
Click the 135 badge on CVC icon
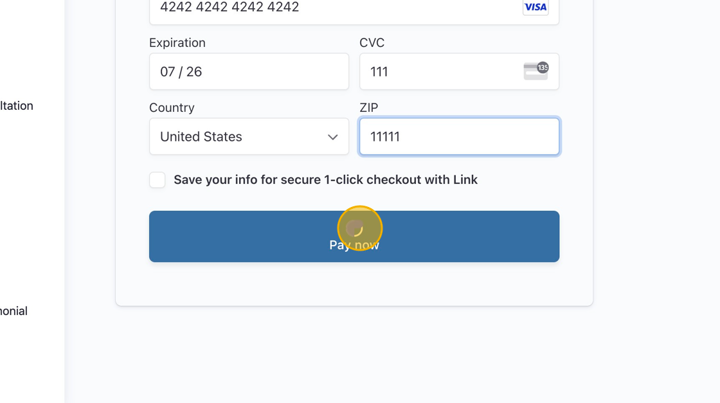pos(543,67)
